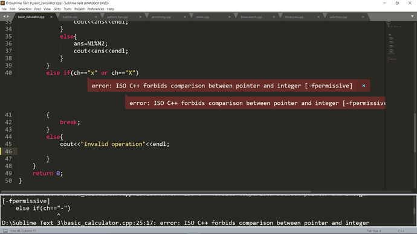The height and width of the screenshot is (234, 417).
Task: Close the pattern_fun.cpp tab
Action: click(x=140, y=17)
